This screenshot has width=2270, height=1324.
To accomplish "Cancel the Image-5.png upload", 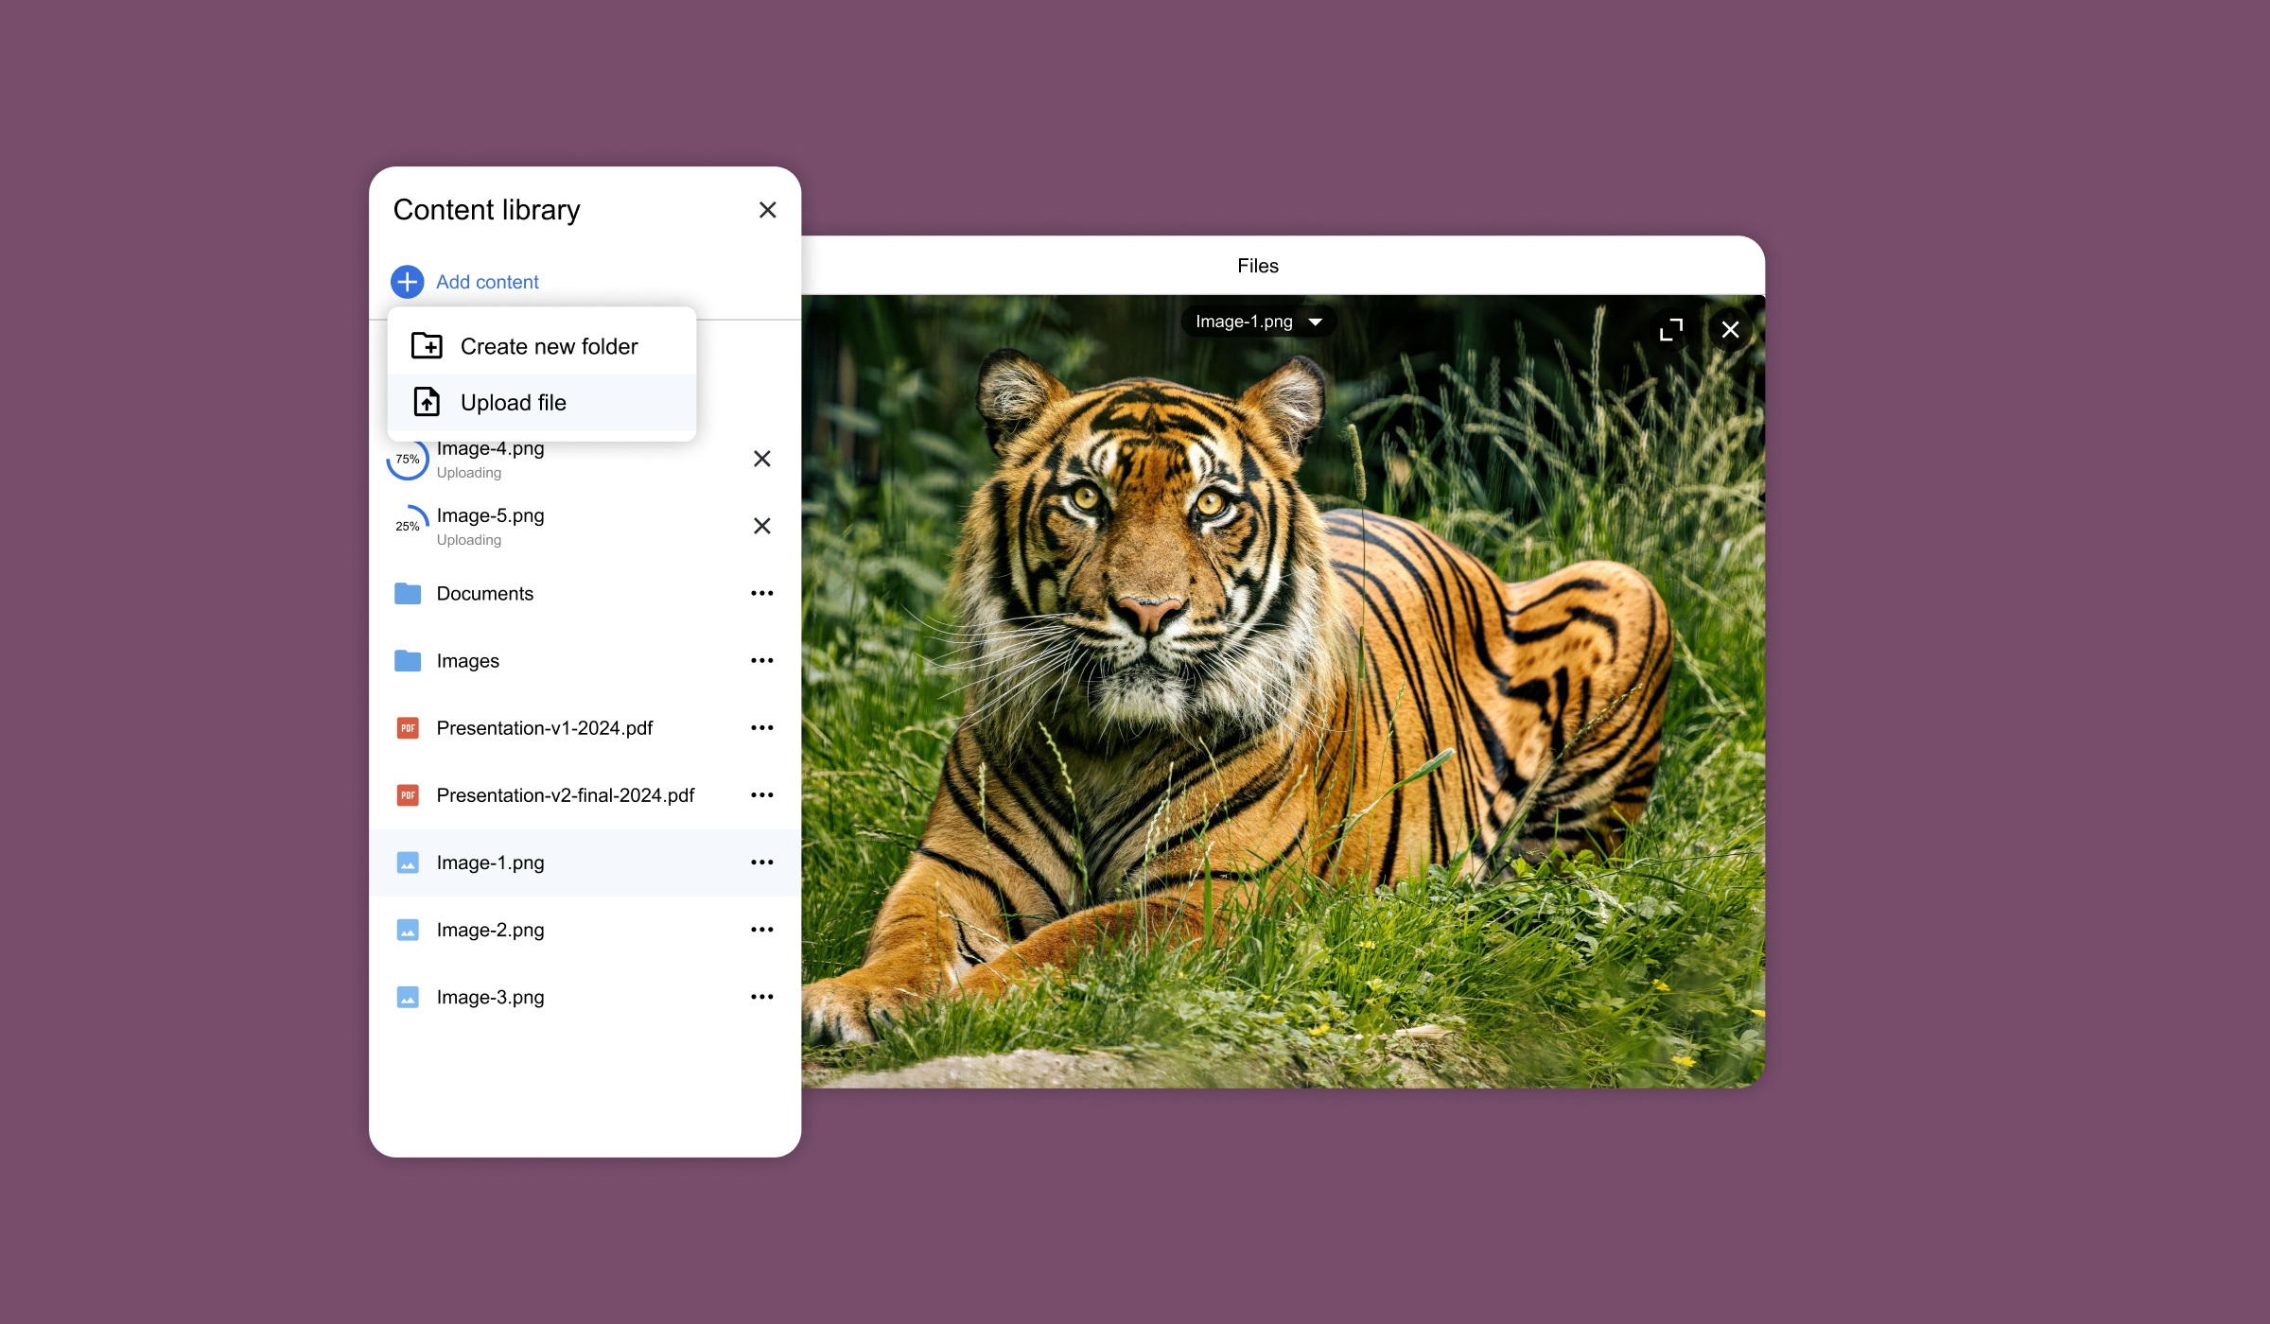I will tap(761, 526).
